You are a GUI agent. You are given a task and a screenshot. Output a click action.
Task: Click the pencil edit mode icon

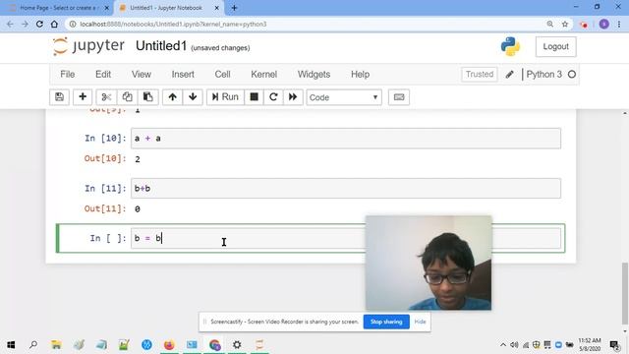point(509,75)
